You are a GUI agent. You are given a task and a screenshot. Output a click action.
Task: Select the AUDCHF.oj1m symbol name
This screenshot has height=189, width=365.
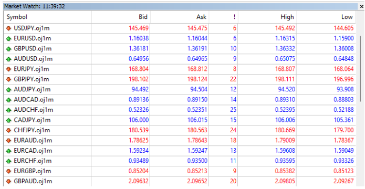click(33, 110)
